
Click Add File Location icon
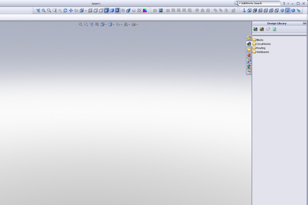coord(262,29)
